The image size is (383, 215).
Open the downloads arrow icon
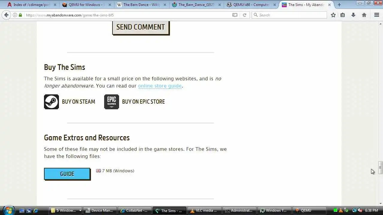353,15
